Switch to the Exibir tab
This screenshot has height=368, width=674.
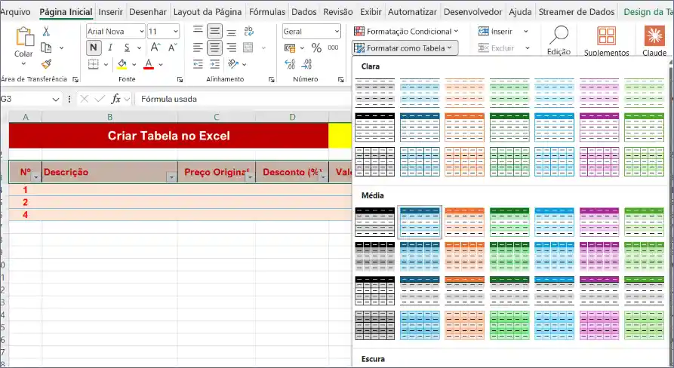(x=371, y=12)
